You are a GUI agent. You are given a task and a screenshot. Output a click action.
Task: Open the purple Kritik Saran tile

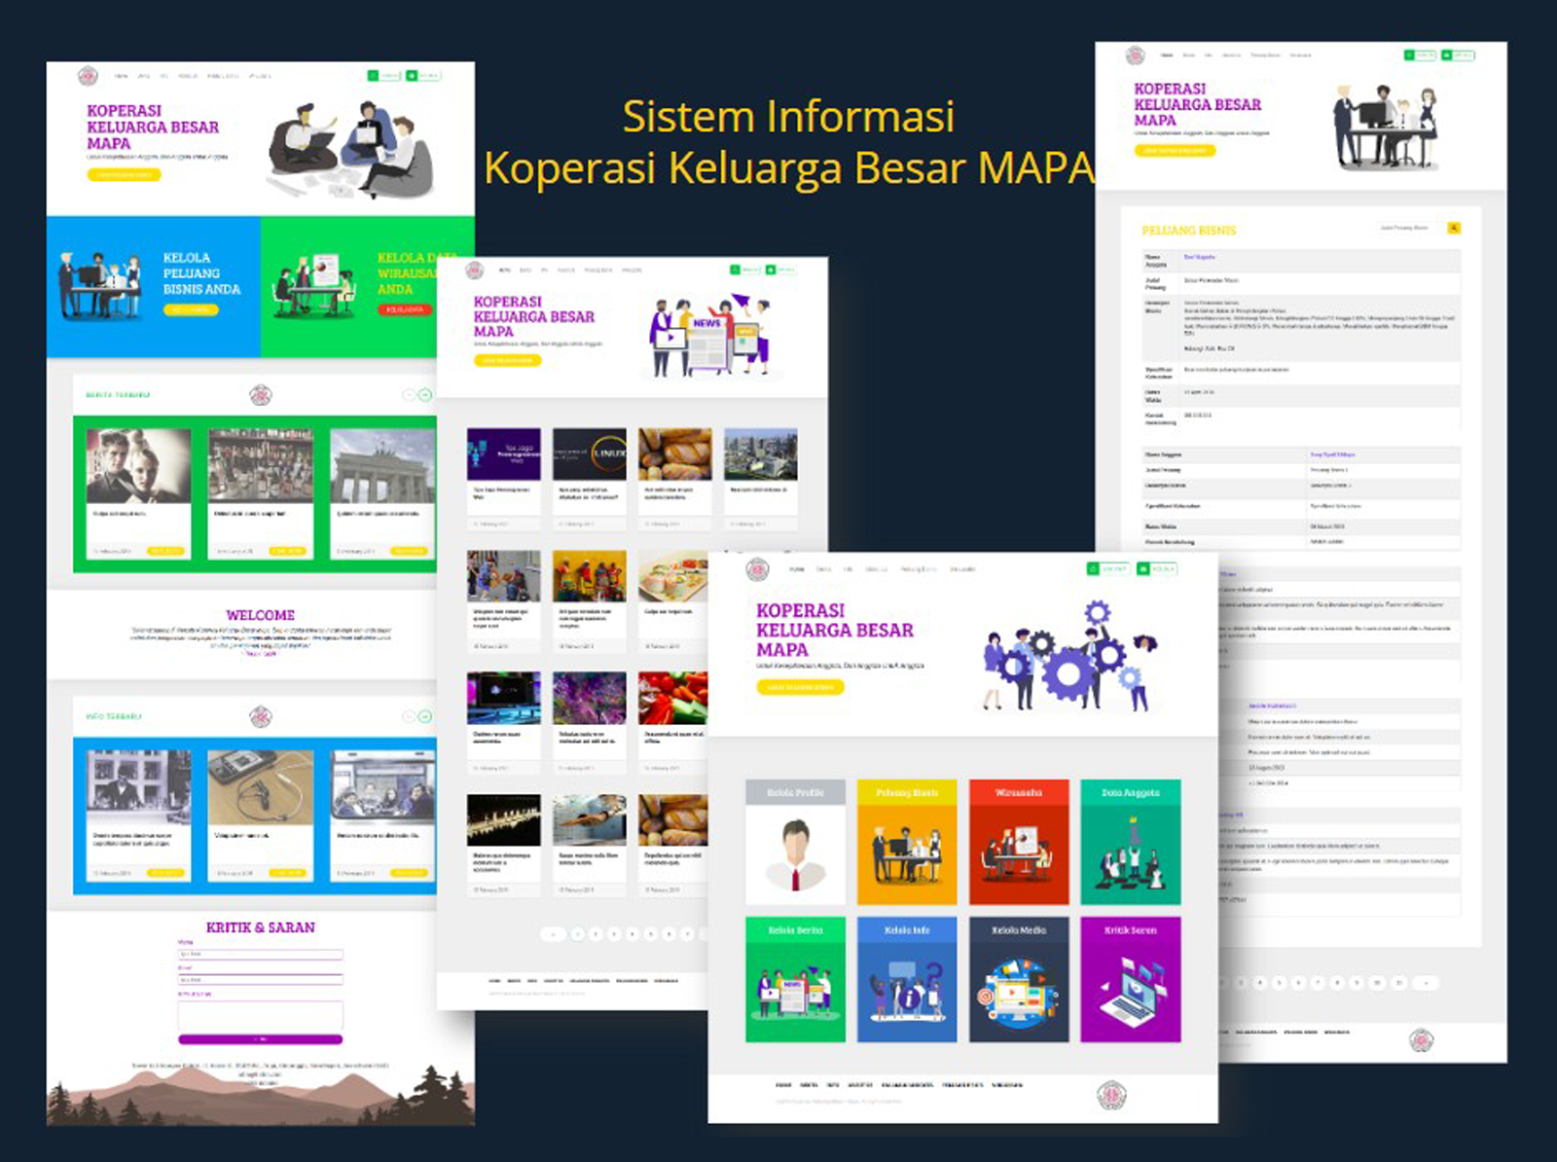pyautogui.click(x=1130, y=980)
